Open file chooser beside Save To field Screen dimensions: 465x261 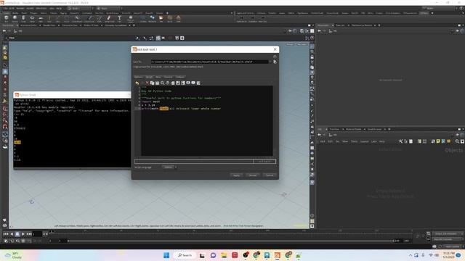275,62
